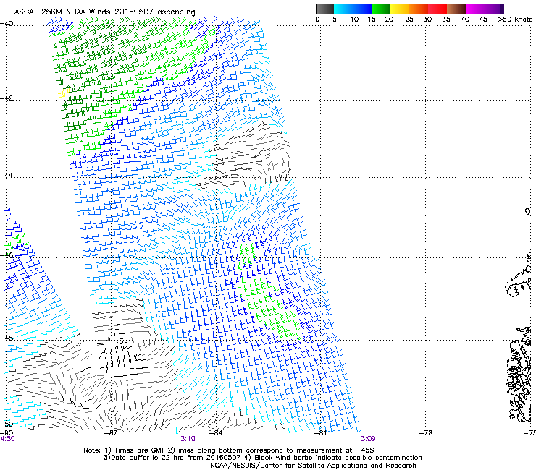Click the '-84' longitude label
This screenshot has width=536, height=470.
click(x=216, y=433)
